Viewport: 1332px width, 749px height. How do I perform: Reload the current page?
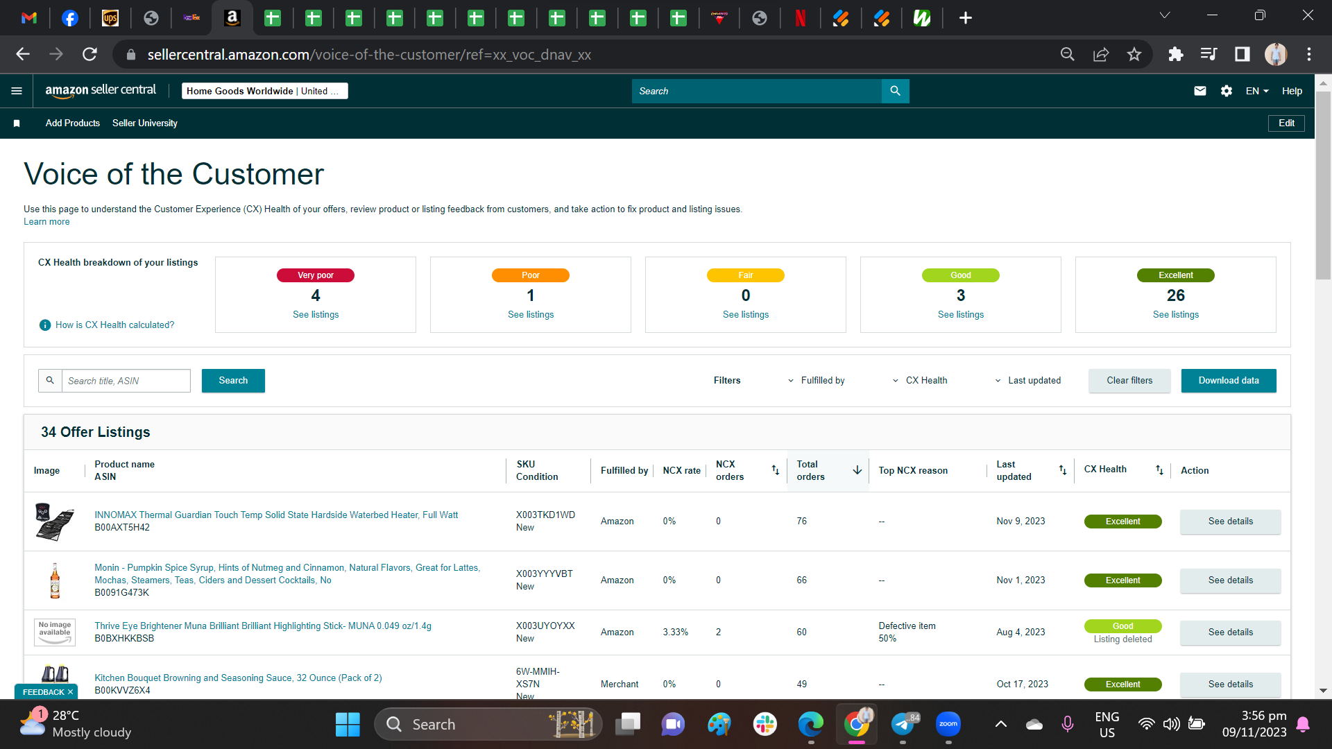click(x=89, y=54)
